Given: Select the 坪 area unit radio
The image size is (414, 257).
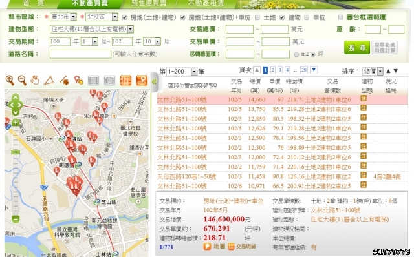Looking at the screenshot, I should [313, 54].
